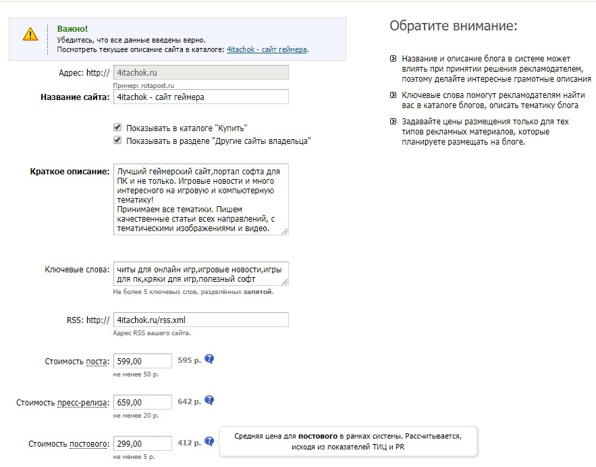This screenshot has width=596, height=467.
Task: Uncheck 'Показывать в каталоге Купить' checkbox
Action: (x=117, y=127)
